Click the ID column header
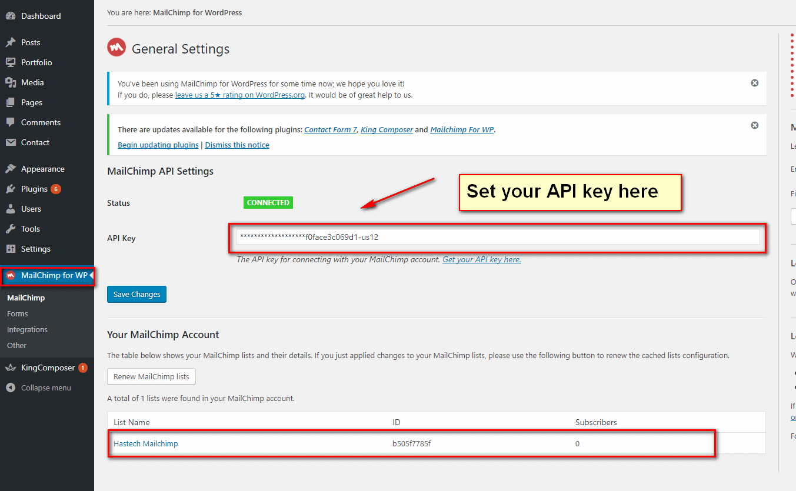The height and width of the screenshot is (491, 796). coord(397,422)
